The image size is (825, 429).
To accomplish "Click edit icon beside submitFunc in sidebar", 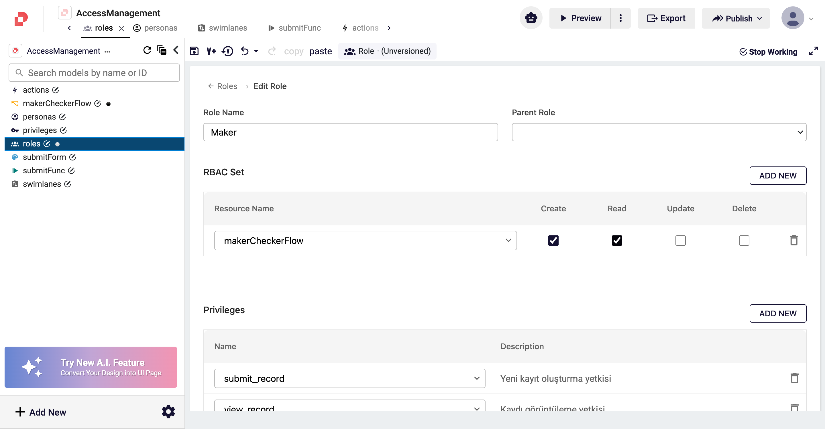I will point(71,170).
